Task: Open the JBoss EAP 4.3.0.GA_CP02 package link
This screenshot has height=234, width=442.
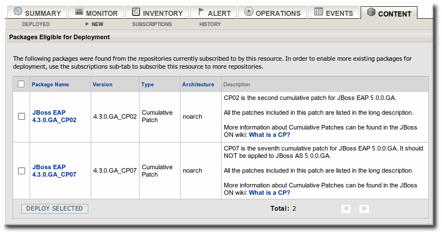Action: coord(54,116)
